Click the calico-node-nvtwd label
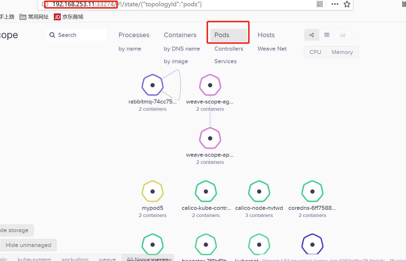 [x=259, y=208]
